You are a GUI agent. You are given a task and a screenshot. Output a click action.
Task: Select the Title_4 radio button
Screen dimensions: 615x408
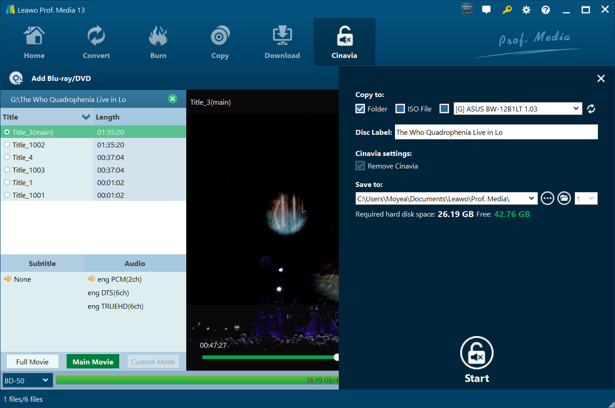click(7, 157)
